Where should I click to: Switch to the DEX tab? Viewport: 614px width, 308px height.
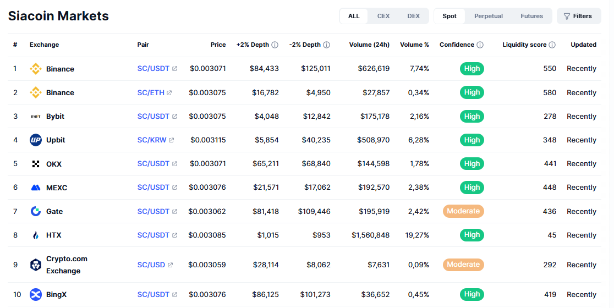pyautogui.click(x=414, y=16)
